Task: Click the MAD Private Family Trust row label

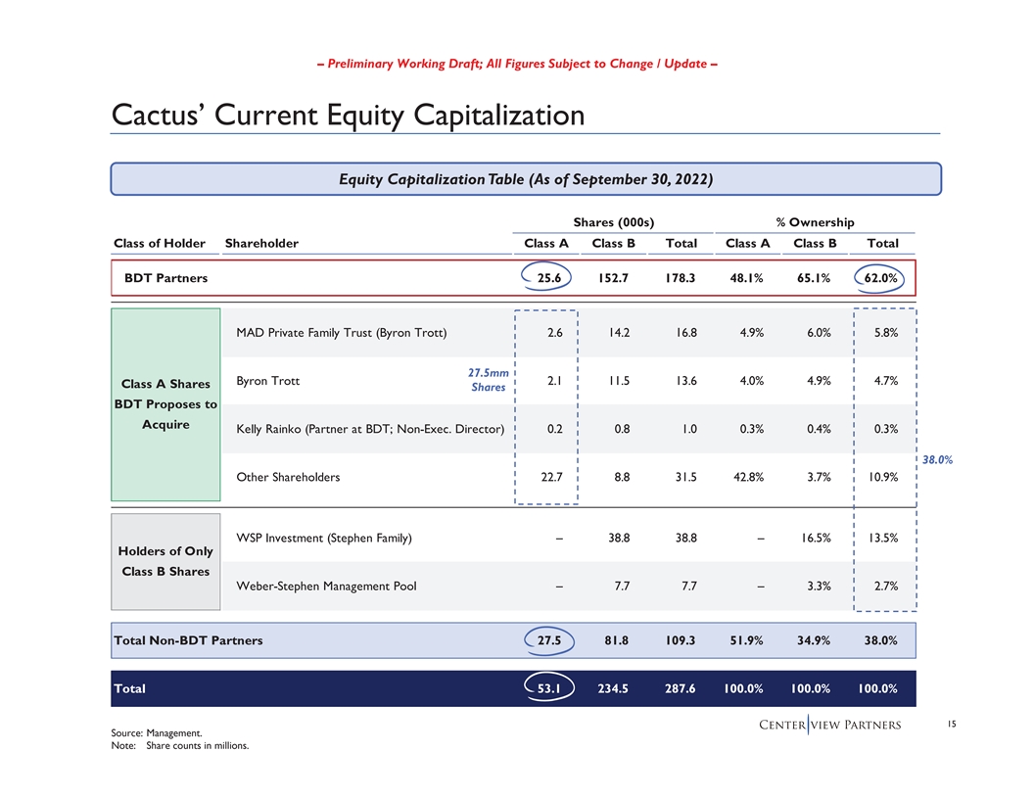Action: tap(341, 333)
